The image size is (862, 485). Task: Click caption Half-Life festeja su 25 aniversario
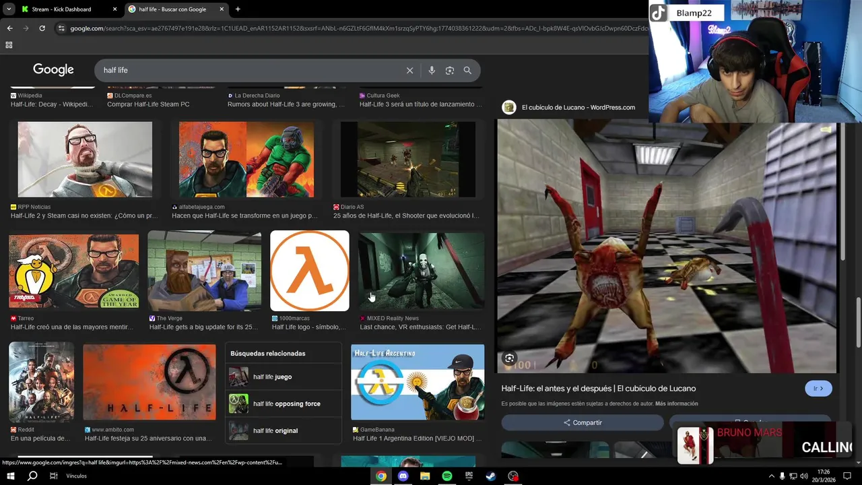tap(148, 439)
